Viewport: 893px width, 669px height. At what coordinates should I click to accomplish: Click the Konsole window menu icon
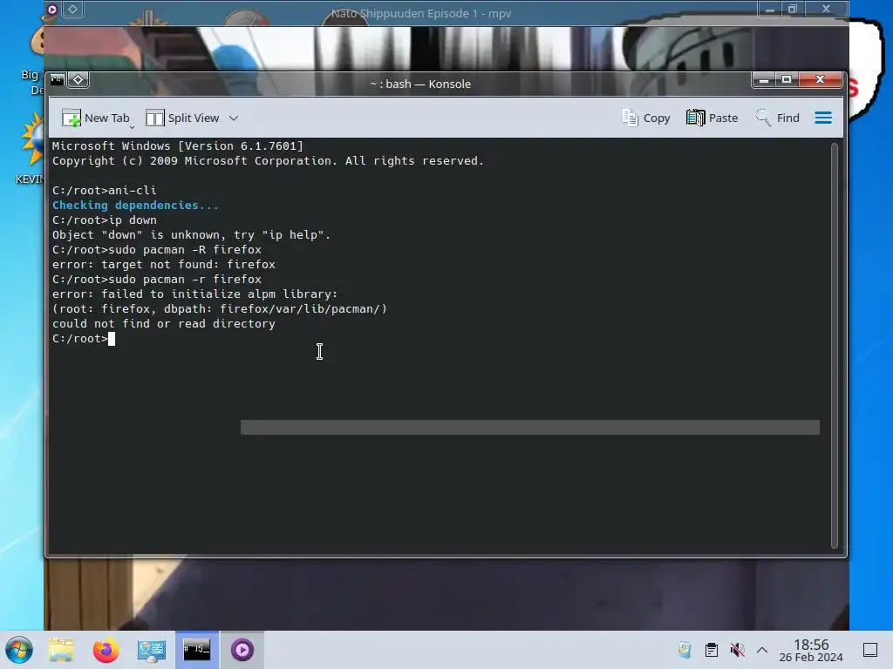point(57,79)
